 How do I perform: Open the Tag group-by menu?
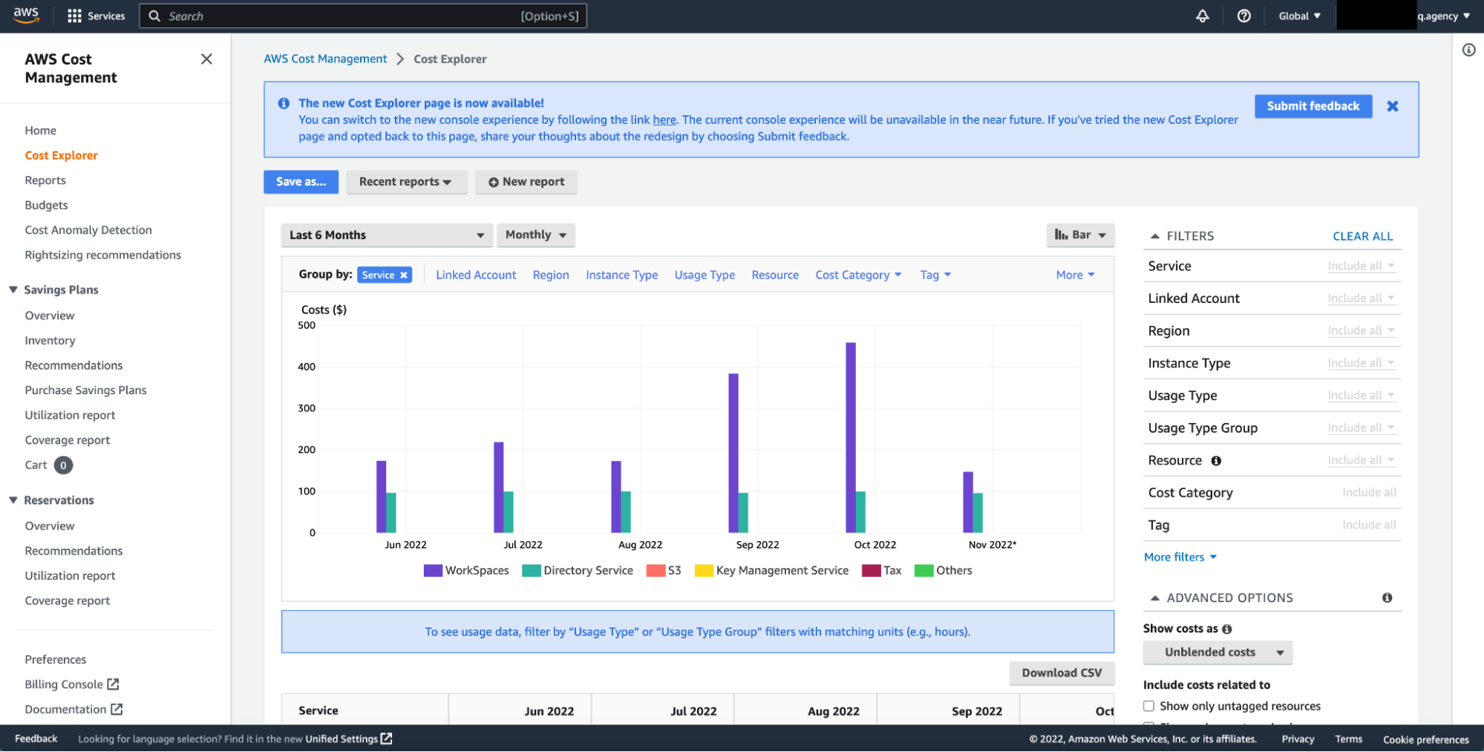point(935,275)
